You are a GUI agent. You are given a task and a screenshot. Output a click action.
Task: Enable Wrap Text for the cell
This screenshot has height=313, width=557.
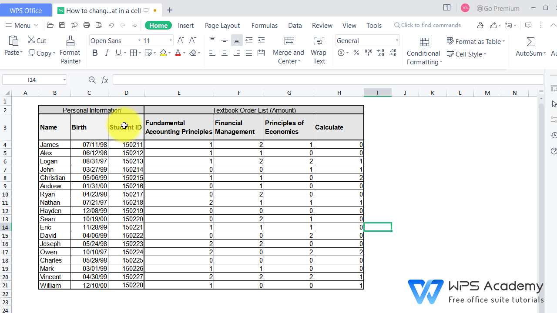(319, 49)
